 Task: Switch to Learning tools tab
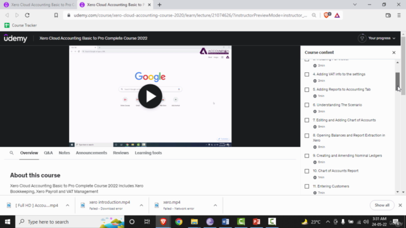(148, 153)
